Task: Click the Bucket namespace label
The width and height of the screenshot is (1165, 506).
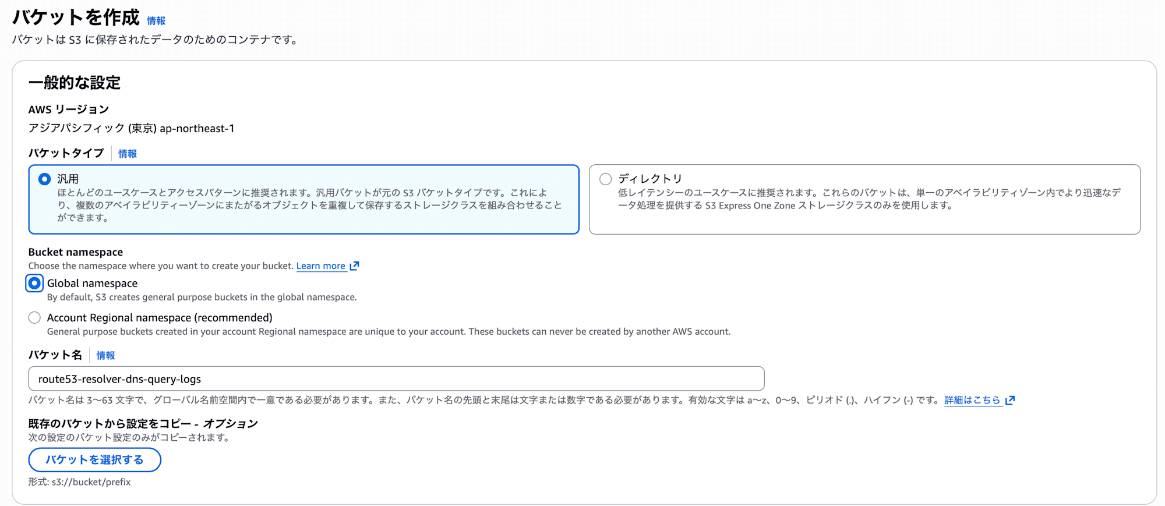Action: (x=76, y=252)
